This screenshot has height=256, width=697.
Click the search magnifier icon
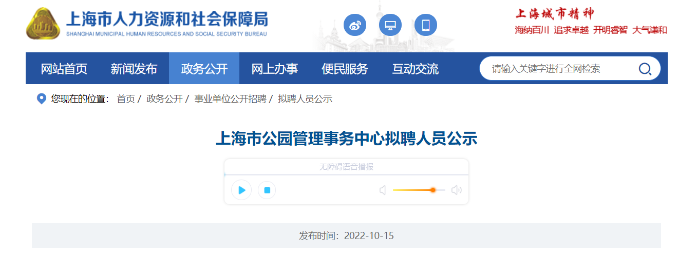(645, 69)
